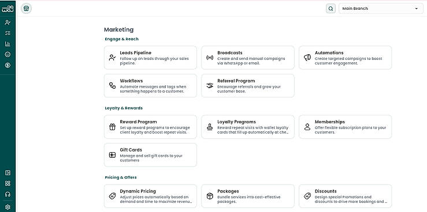This screenshot has height=212, width=427.
Task: Click the Marketing page heading
Action: click(x=118, y=29)
